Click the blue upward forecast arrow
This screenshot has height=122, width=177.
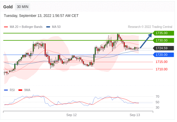(146, 41)
